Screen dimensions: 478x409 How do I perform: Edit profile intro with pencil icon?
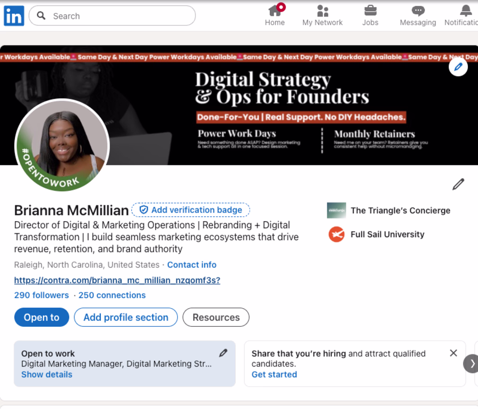(458, 184)
